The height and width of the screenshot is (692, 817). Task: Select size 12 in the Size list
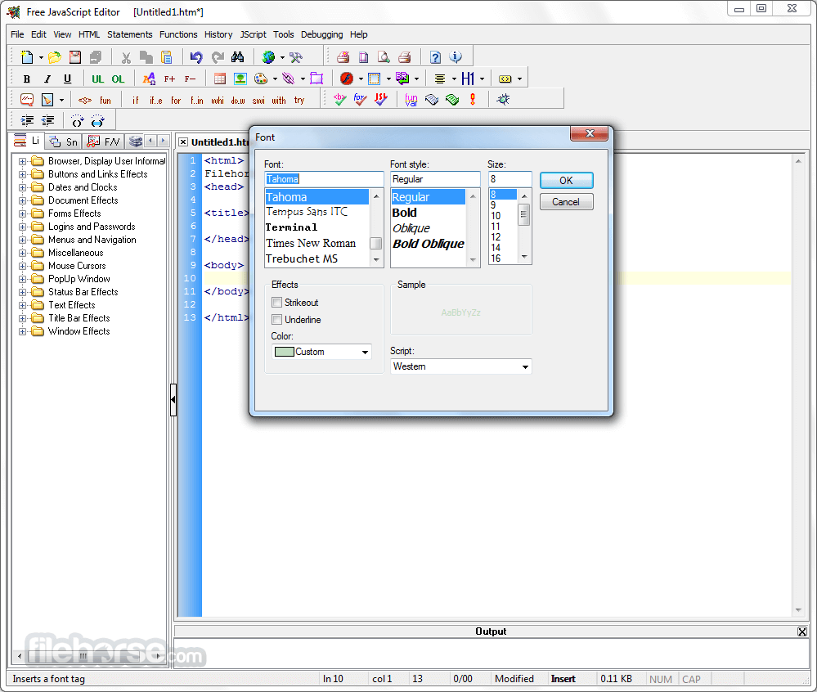[496, 237]
